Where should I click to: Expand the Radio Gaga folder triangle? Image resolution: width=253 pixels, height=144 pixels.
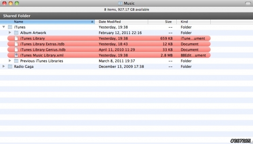[x=4, y=66]
